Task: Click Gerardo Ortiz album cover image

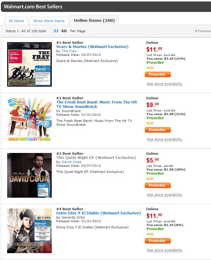Action: (x=29, y=230)
